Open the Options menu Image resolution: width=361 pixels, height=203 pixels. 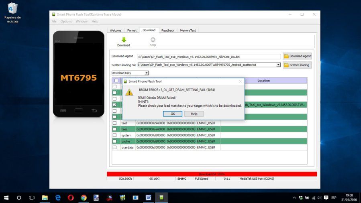[66, 21]
